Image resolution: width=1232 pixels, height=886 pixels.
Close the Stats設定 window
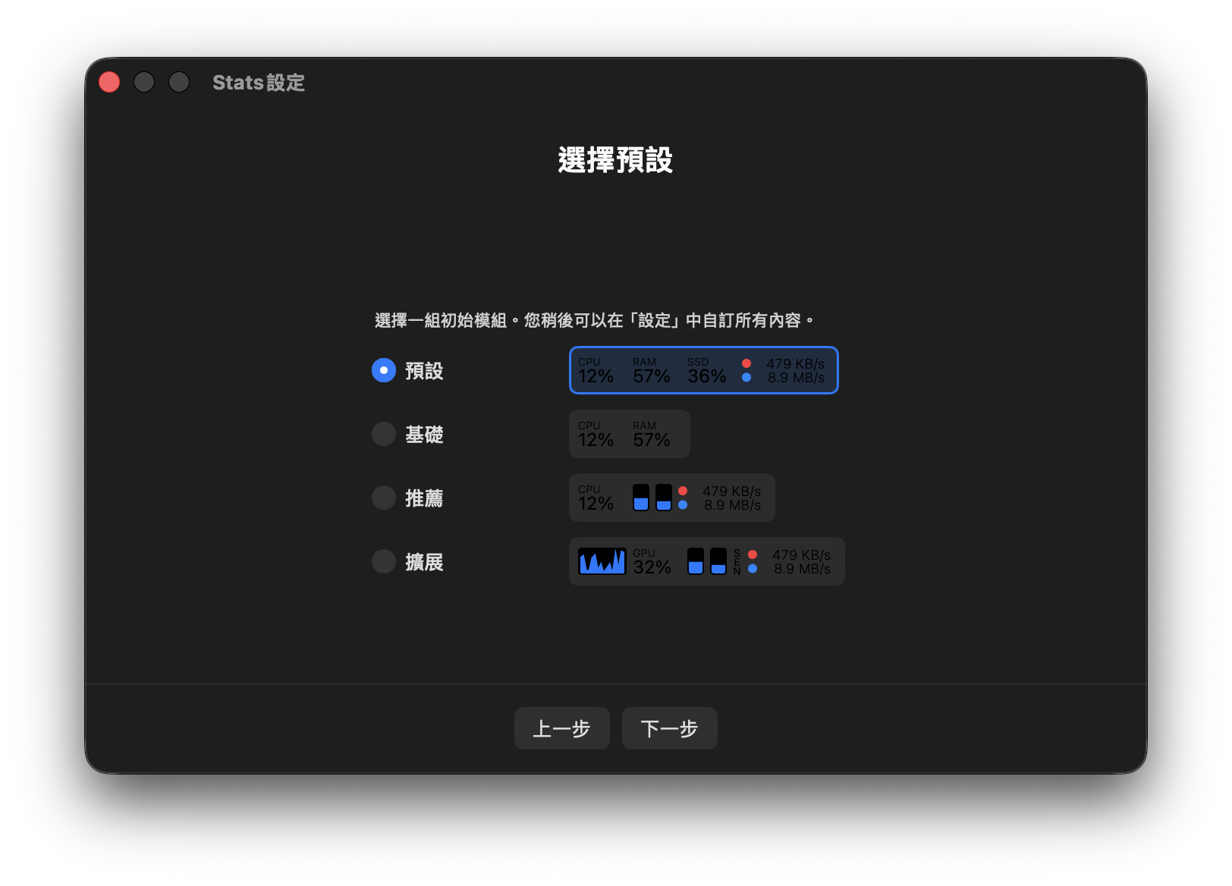click(109, 82)
